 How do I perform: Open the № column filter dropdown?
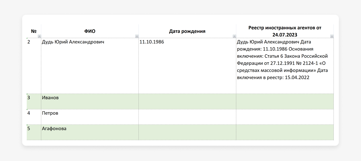tap(39, 36)
